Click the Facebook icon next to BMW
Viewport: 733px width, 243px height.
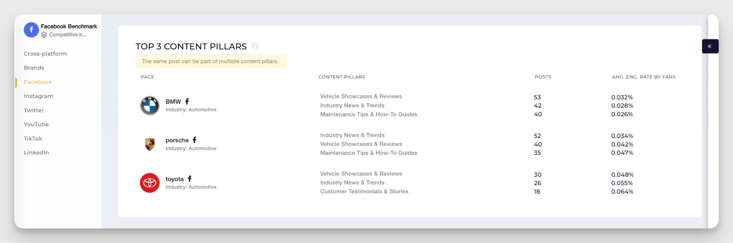(187, 101)
